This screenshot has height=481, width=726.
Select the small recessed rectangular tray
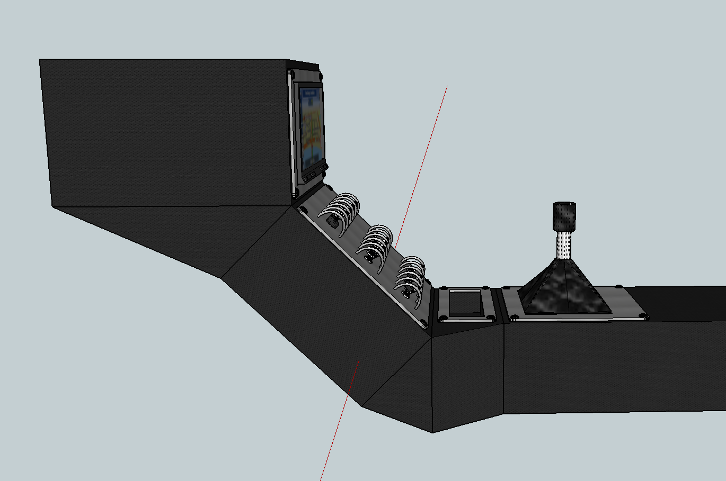tap(465, 303)
